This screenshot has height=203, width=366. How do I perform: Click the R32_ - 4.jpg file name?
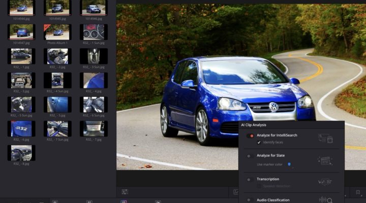coord(94,91)
